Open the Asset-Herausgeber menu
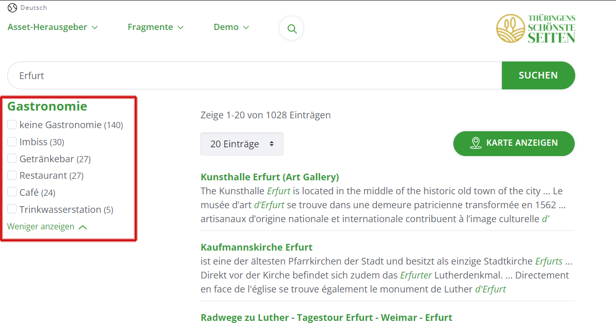Screen dimensions: 616x325 pos(53,27)
